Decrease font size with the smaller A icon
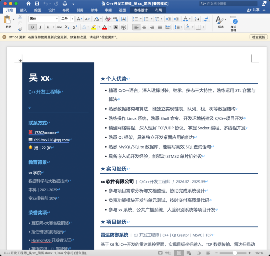This screenshot has width=270, height=256. tap(87, 19)
